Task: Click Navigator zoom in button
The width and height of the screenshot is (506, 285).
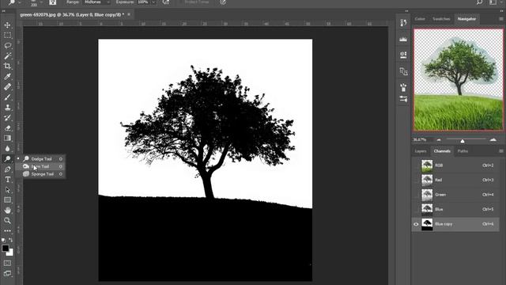Action: [x=493, y=140]
